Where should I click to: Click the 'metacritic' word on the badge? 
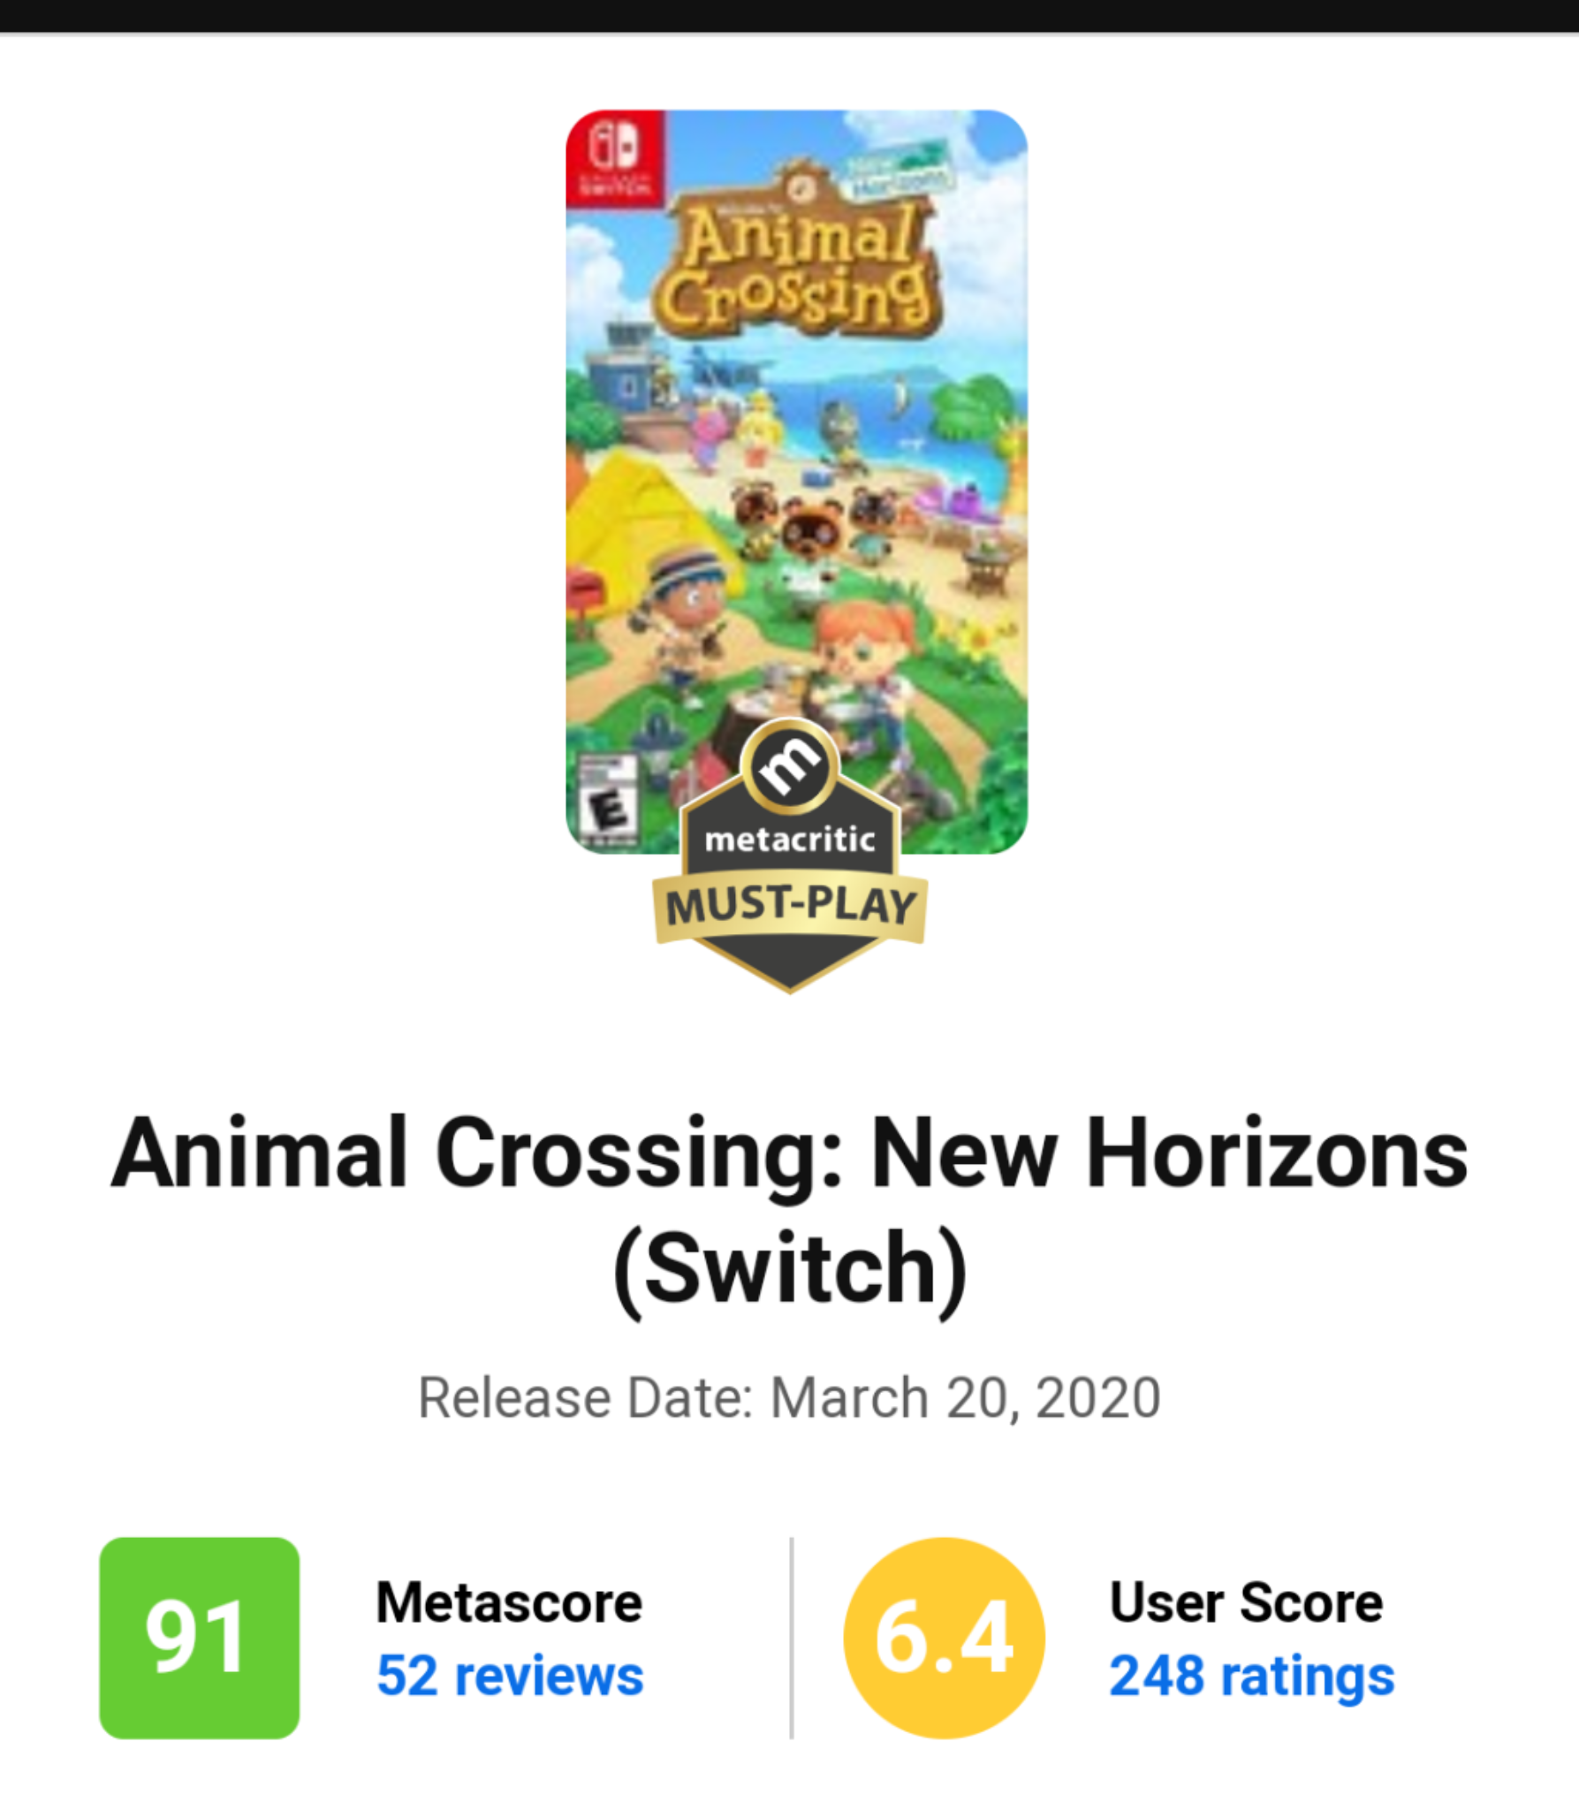click(x=789, y=840)
